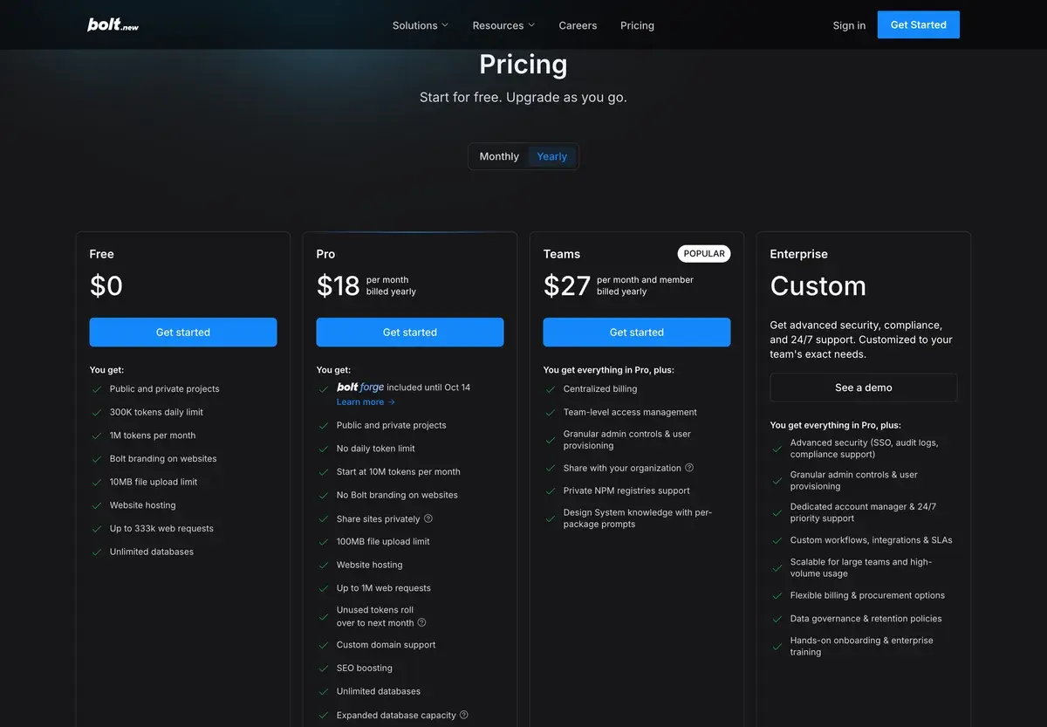This screenshot has width=1047, height=727.
Task: Click the Teams plan title
Action: point(562,254)
